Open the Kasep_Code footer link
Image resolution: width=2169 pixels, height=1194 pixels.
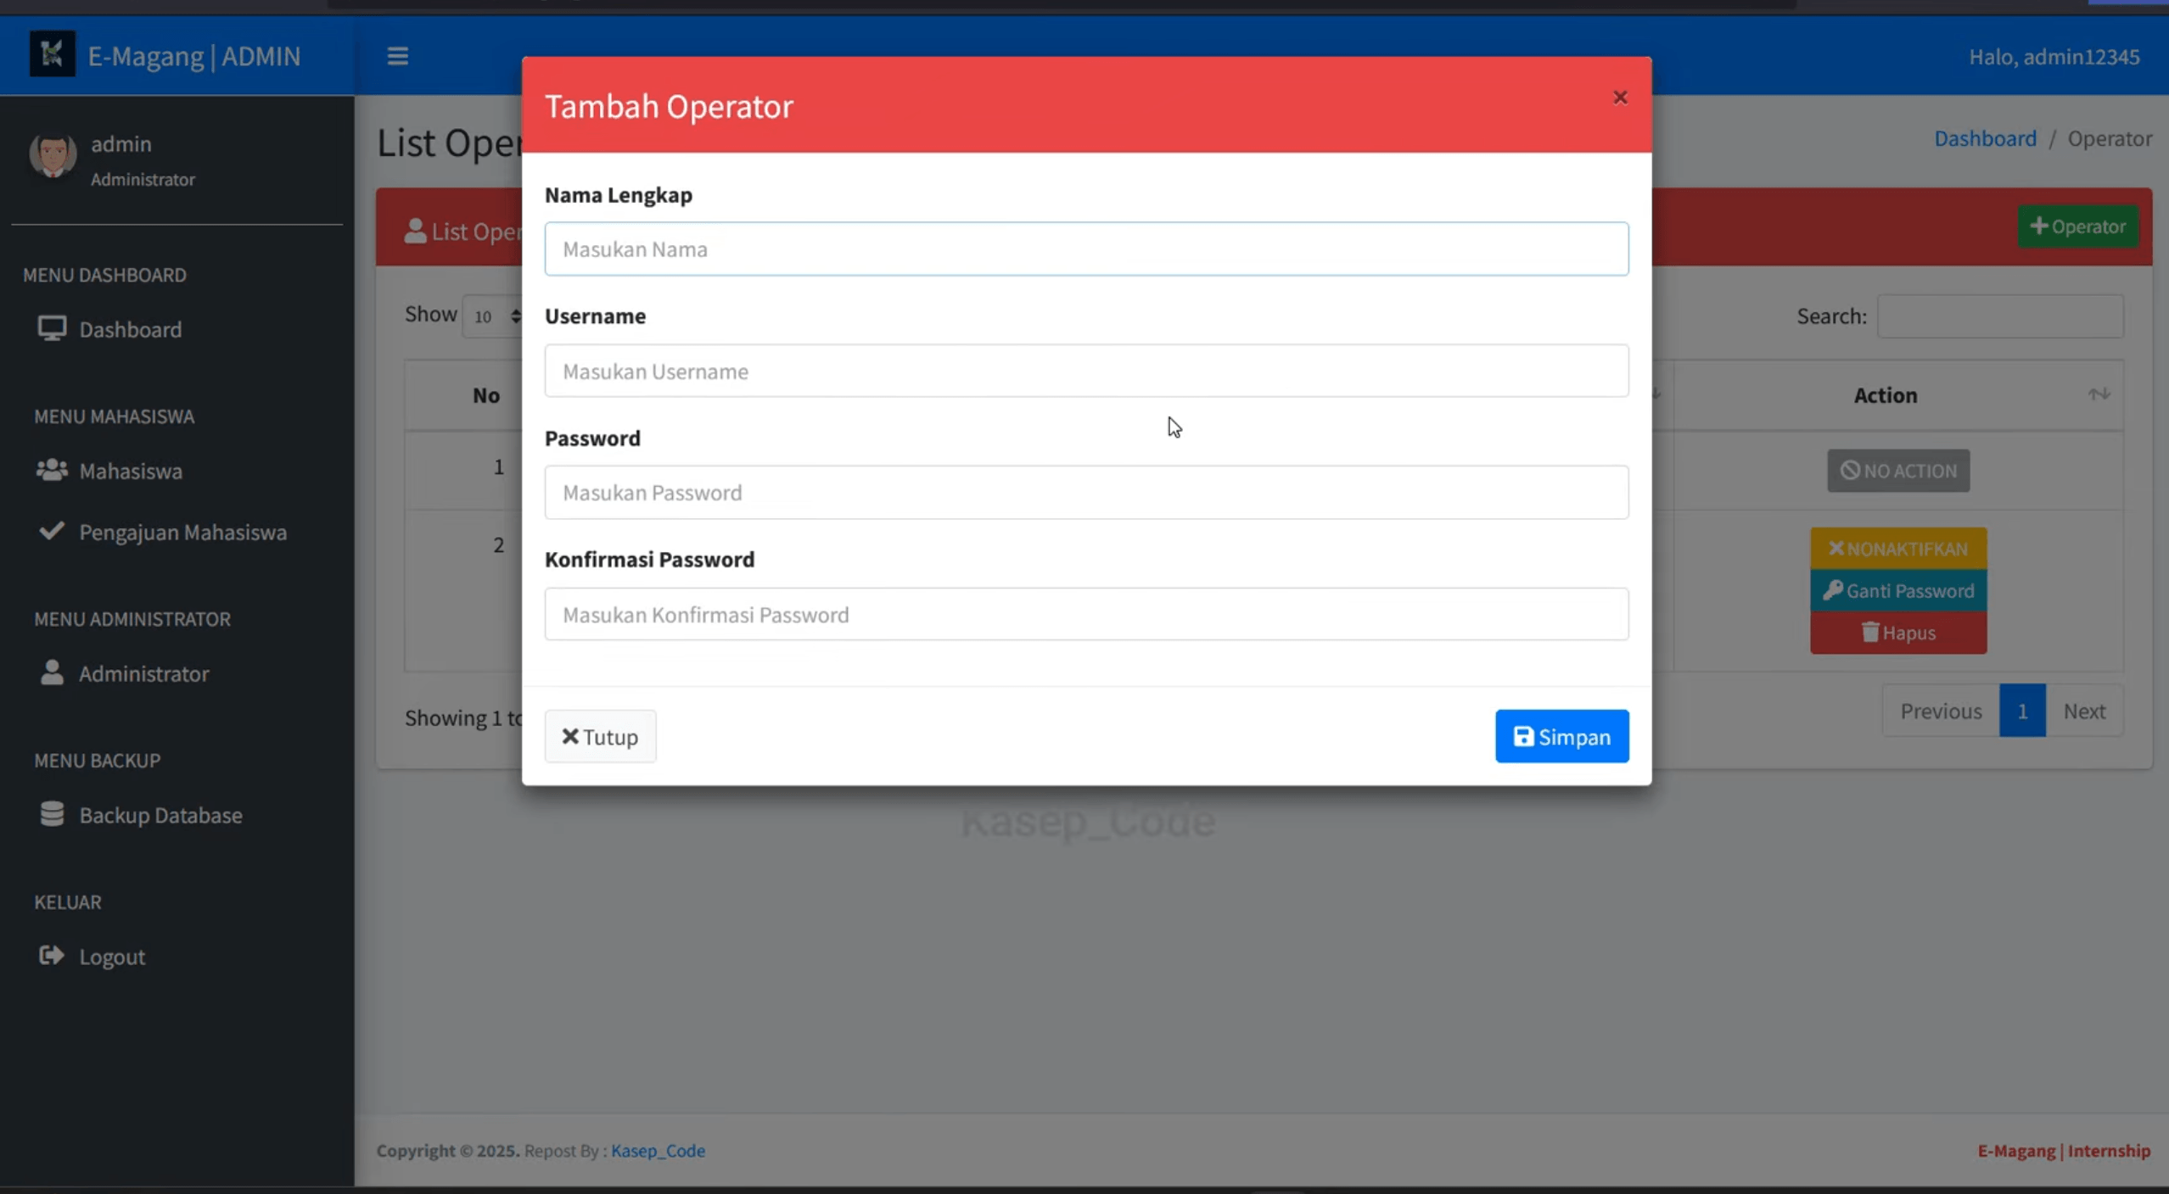(x=658, y=1151)
